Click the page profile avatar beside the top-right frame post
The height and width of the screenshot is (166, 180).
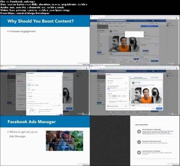pyautogui.click(x=111, y=31)
